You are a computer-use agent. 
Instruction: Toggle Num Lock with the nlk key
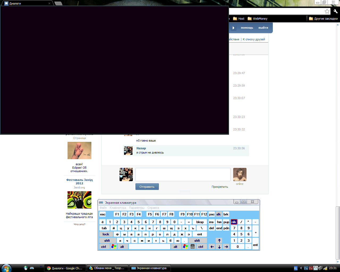click(234, 222)
